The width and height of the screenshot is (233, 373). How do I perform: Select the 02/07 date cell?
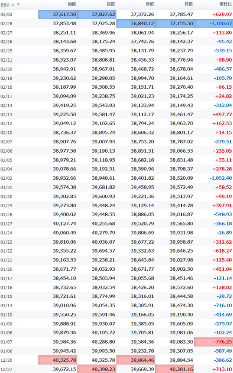pyautogui.click(x=7, y=142)
